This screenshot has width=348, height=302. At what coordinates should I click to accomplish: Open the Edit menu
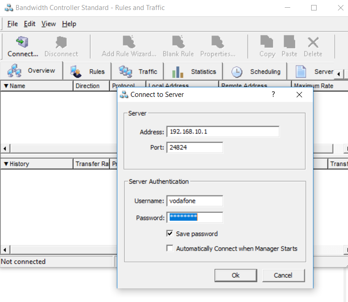(30, 24)
